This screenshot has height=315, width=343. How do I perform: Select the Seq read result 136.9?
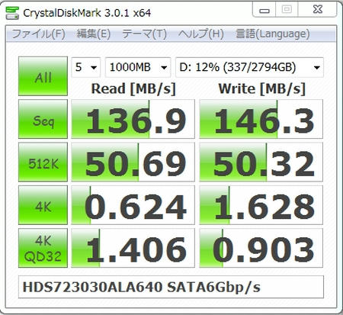(133, 119)
